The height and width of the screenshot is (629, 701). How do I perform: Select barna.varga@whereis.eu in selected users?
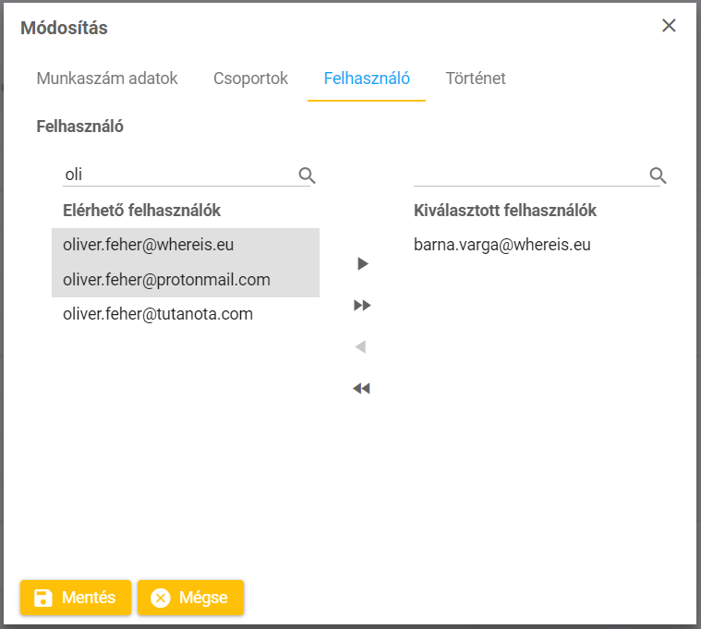click(x=502, y=246)
